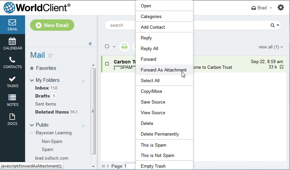Image resolution: width=290 pixels, height=170 pixels.
Task: Choose Forward As Attachment
Action: 165,70
